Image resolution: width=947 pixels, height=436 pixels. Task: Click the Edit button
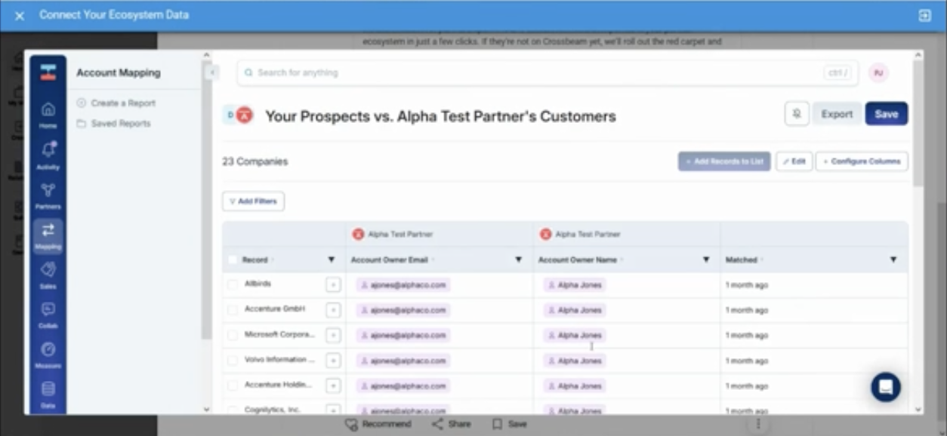pos(794,161)
